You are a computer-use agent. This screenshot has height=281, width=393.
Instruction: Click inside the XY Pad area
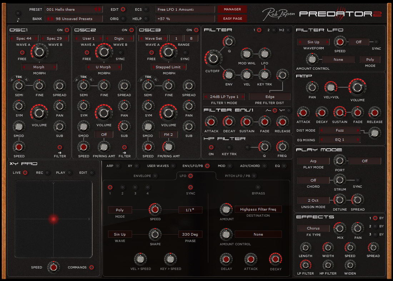(x=54, y=219)
